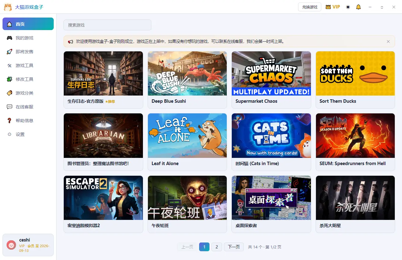The height and width of the screenshot is (260, 402).
Task: Click the rocket icon beside 即将发售
Action: point(9,52)
